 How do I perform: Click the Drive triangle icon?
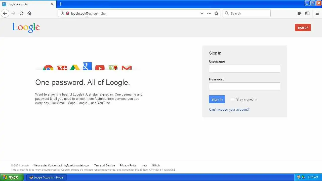pyautogui.click(x=75, y=67)
